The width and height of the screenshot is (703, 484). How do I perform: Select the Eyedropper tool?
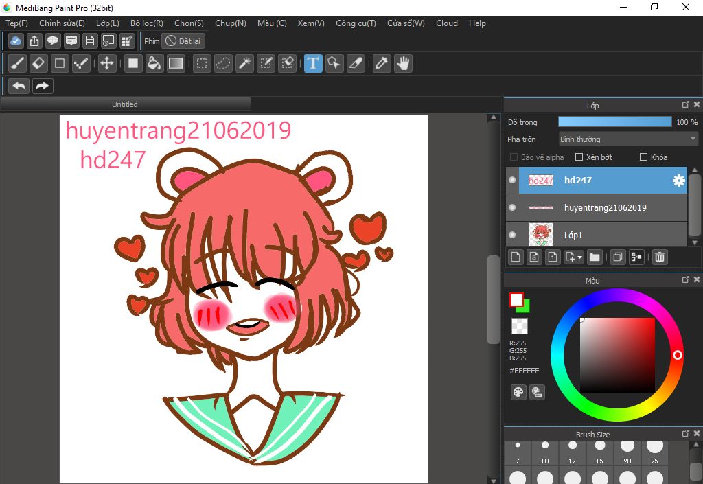[381, 64]
